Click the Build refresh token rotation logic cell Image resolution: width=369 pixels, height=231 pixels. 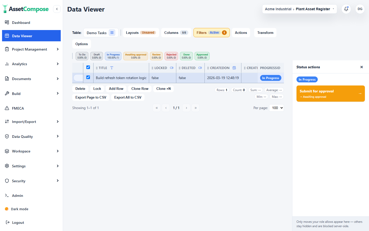(121, 78)
